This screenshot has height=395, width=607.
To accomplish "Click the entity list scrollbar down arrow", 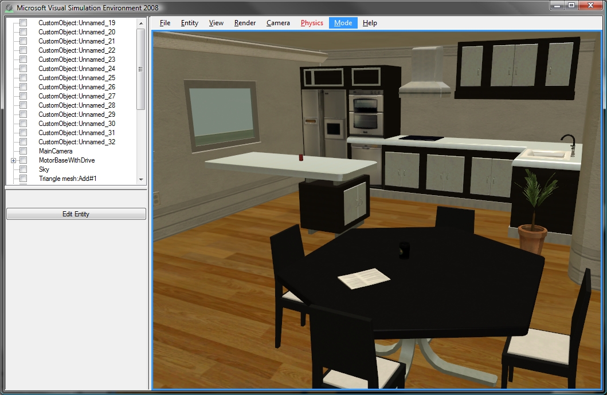I will (x=141, y=178).
